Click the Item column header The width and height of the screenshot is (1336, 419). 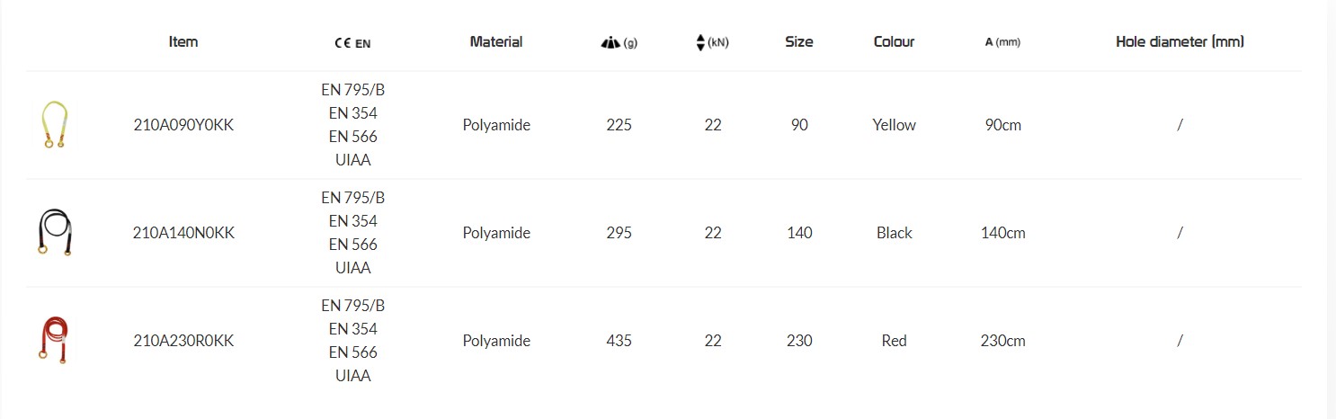pyautogui.click(x=183, y=41)
